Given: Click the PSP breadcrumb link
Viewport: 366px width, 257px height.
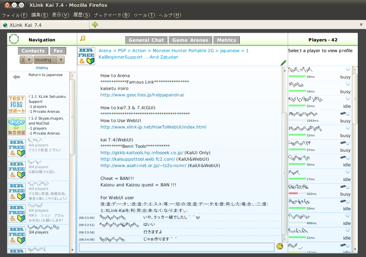Looking at the screenshot, I should coord(122,51).
